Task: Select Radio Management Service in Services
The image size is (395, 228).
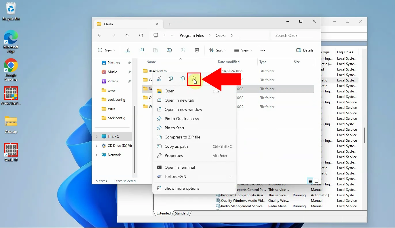Action: (x=242, y=206)
